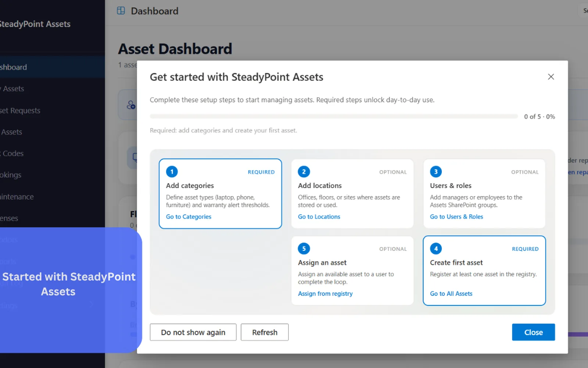Select step 5 number badge
Image resolution: width=588 pixels, height=368 pixels.
pyautogui.click(x=304, y=248)
